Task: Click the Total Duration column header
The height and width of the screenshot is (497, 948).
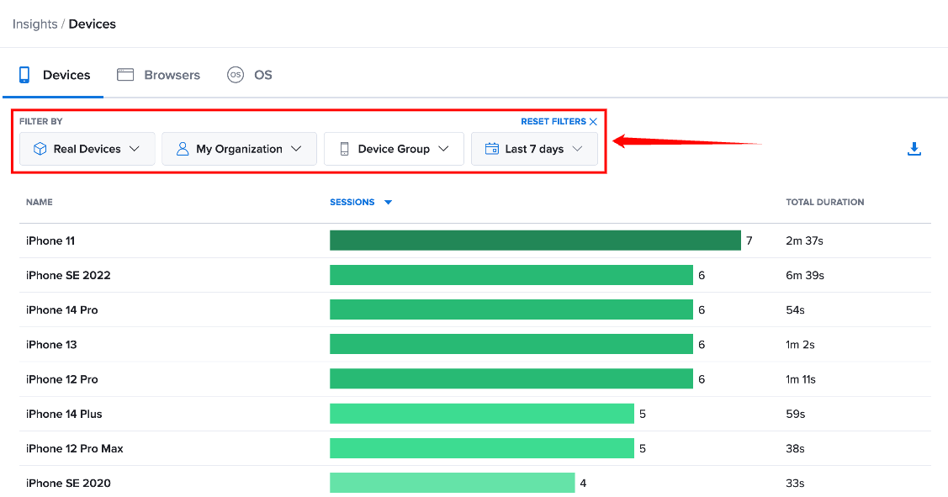Action: (x=824, y=202)
